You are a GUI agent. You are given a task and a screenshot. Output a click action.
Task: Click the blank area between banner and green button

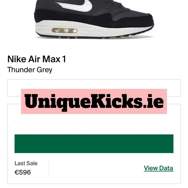94,124
